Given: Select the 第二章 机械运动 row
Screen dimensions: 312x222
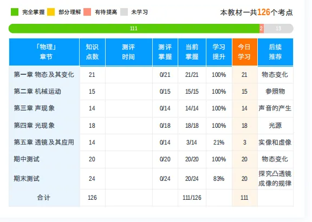Looking at the screenshot, I should coord(151,92).
